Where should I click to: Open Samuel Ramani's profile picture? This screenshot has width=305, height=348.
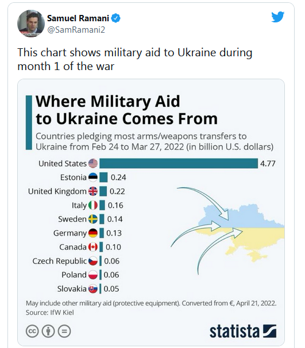(31, 24)
